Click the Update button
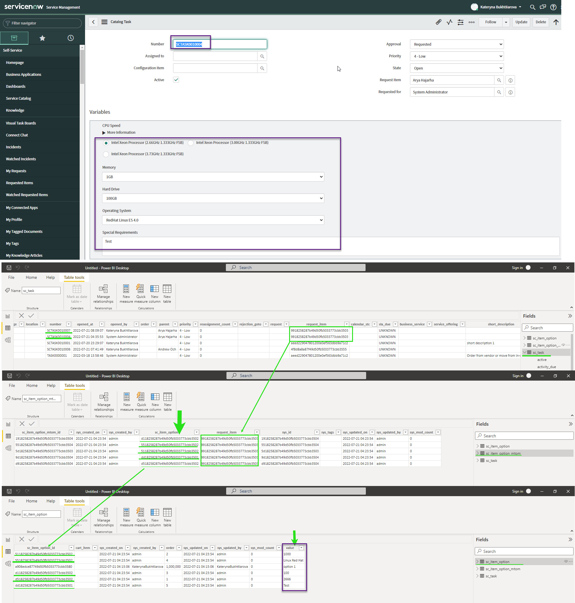 pos(521,22)
